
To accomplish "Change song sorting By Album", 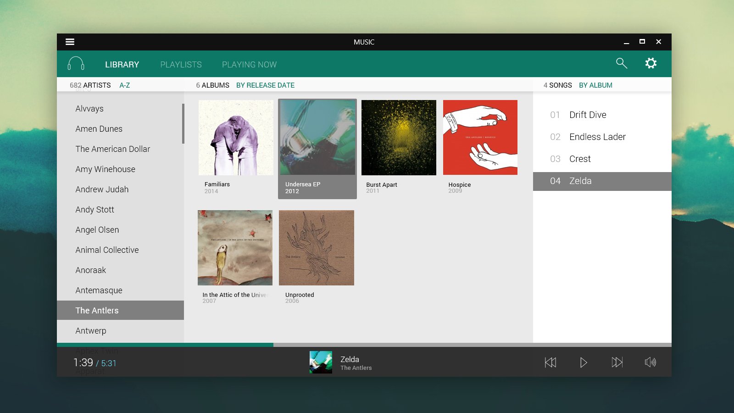I will click(x=595, y=85).
